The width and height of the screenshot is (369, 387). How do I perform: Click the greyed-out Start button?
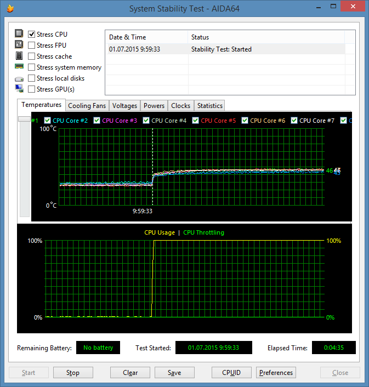point(29,372)
